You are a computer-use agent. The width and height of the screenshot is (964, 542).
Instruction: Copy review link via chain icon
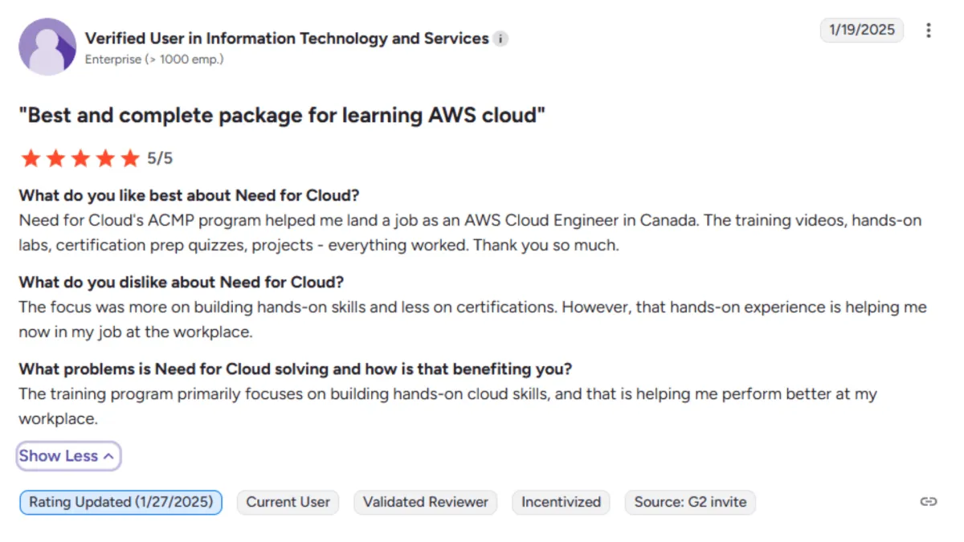click(x=928, y=502)
